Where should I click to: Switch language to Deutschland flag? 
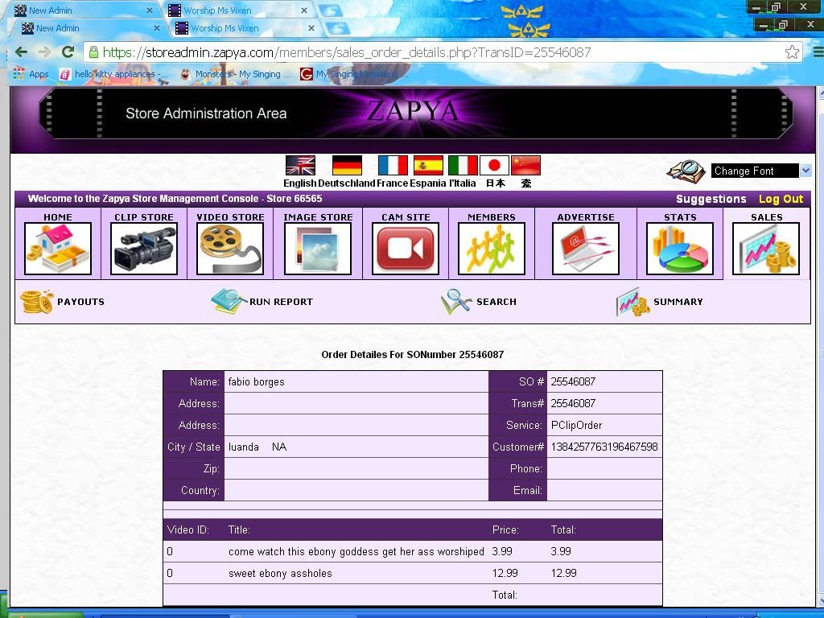click(x=347, y=166)
